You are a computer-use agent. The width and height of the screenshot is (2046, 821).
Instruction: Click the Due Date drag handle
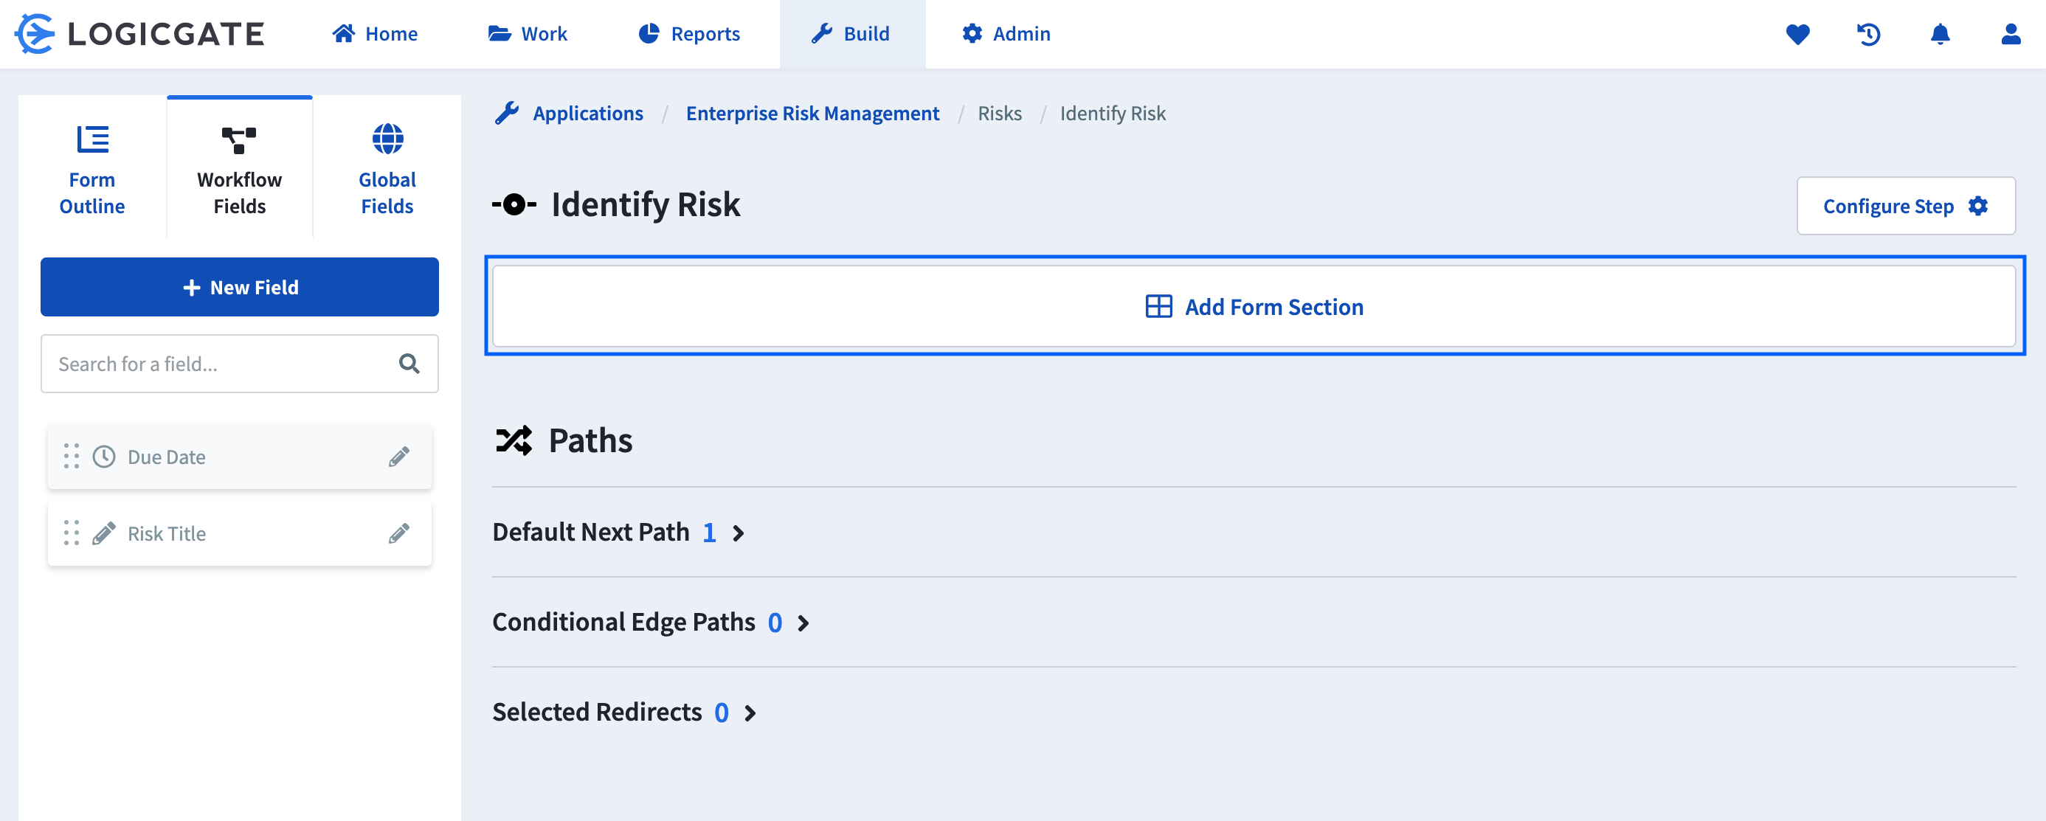72,457
